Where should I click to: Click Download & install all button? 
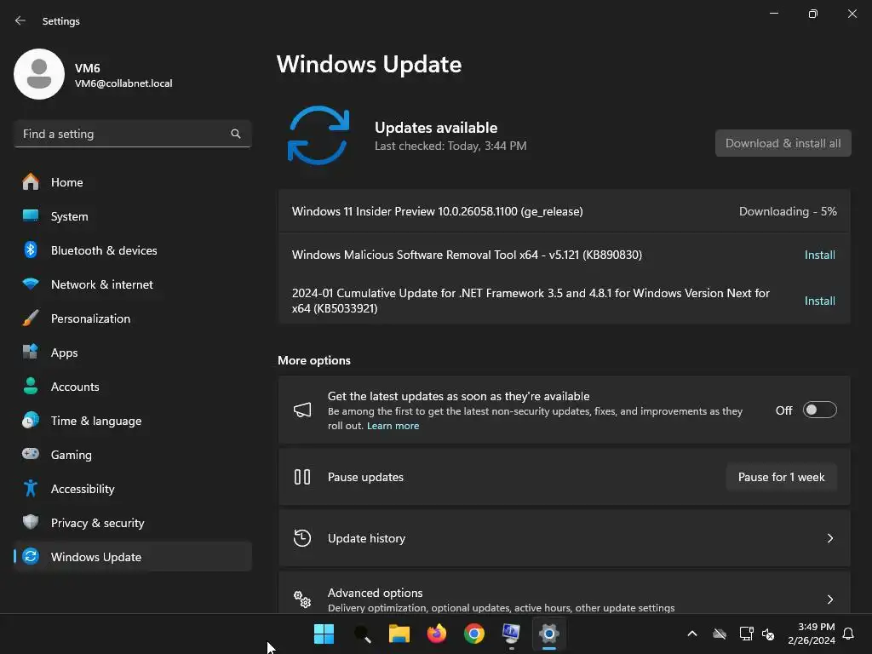click(x=783, y=143)
